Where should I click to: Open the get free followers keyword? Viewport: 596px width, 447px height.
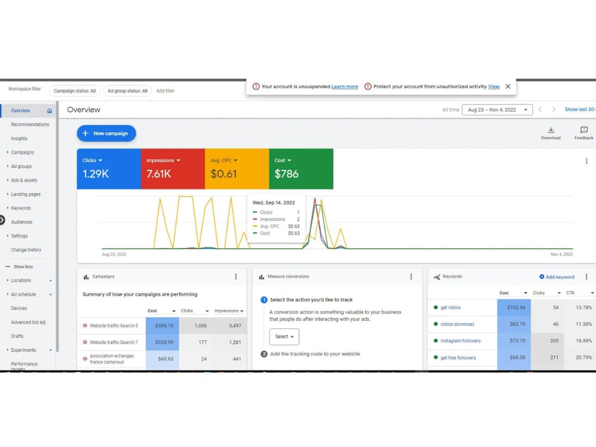coord(458,358)
